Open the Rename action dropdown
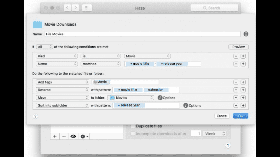Screen dimensions: 280x157 point(62,90)
